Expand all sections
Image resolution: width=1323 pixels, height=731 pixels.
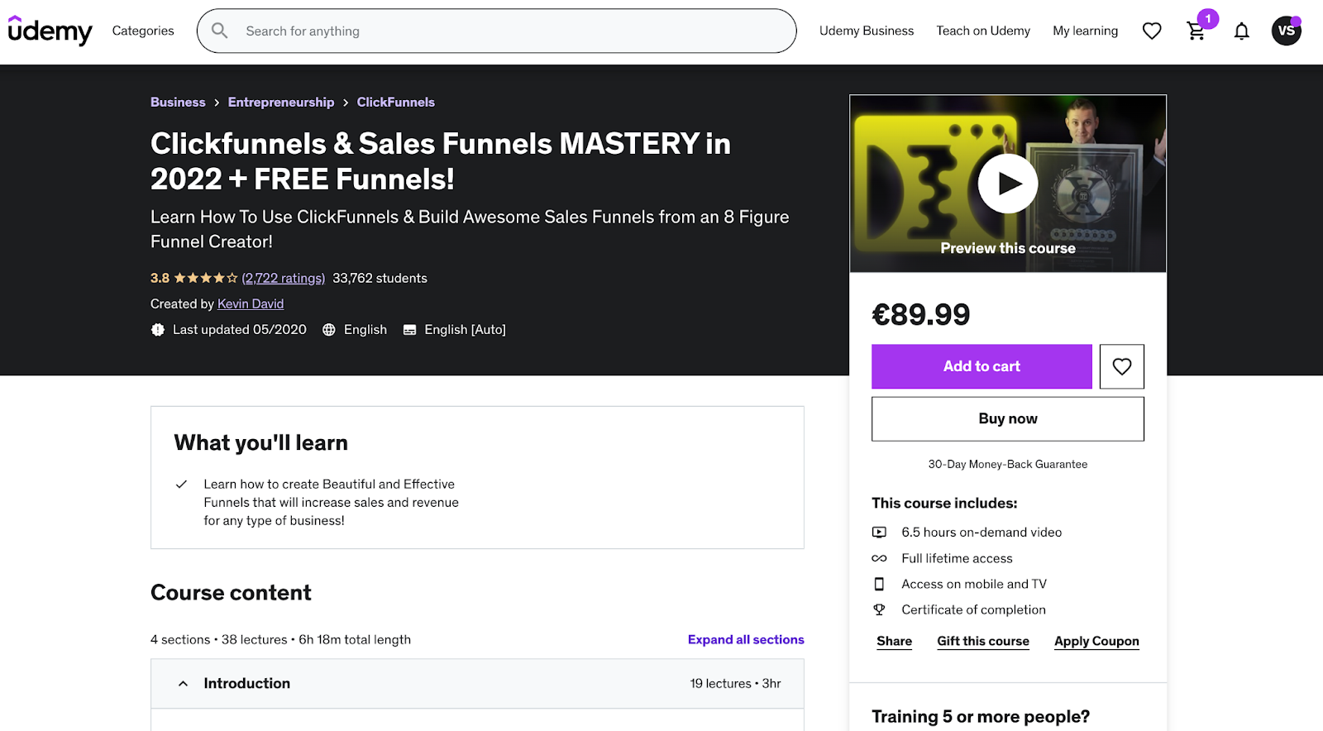[746, 639]
